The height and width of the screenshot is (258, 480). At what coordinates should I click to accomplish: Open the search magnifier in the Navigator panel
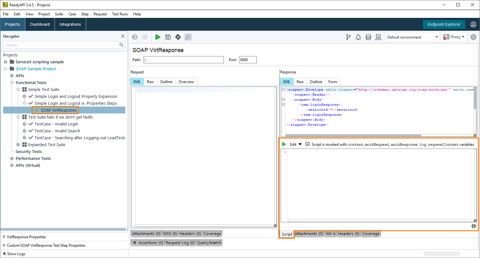point(121,45)
